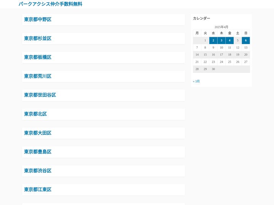The height and width of the screenshot is (205, 274).
Task: Open the 東京都北区 post link
Action: [x=35, y=114]
